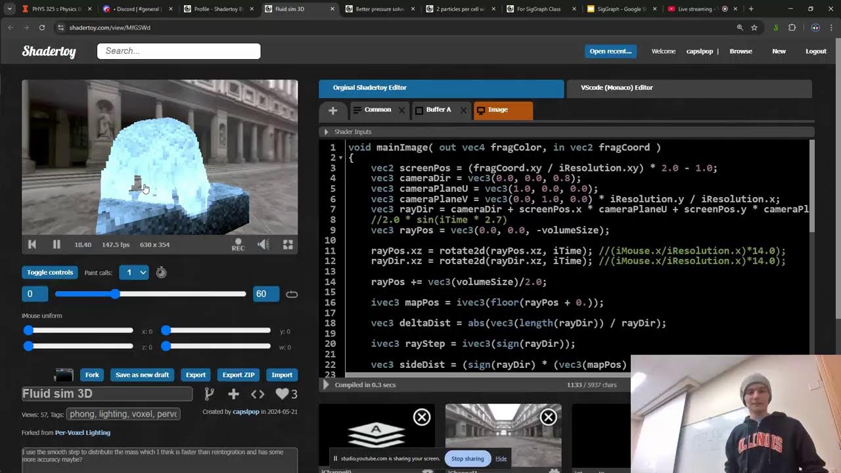Open the shader preview in fullscreen
Image resolution: width=841 pixels, height=473 pixels.
pos(288,244)
